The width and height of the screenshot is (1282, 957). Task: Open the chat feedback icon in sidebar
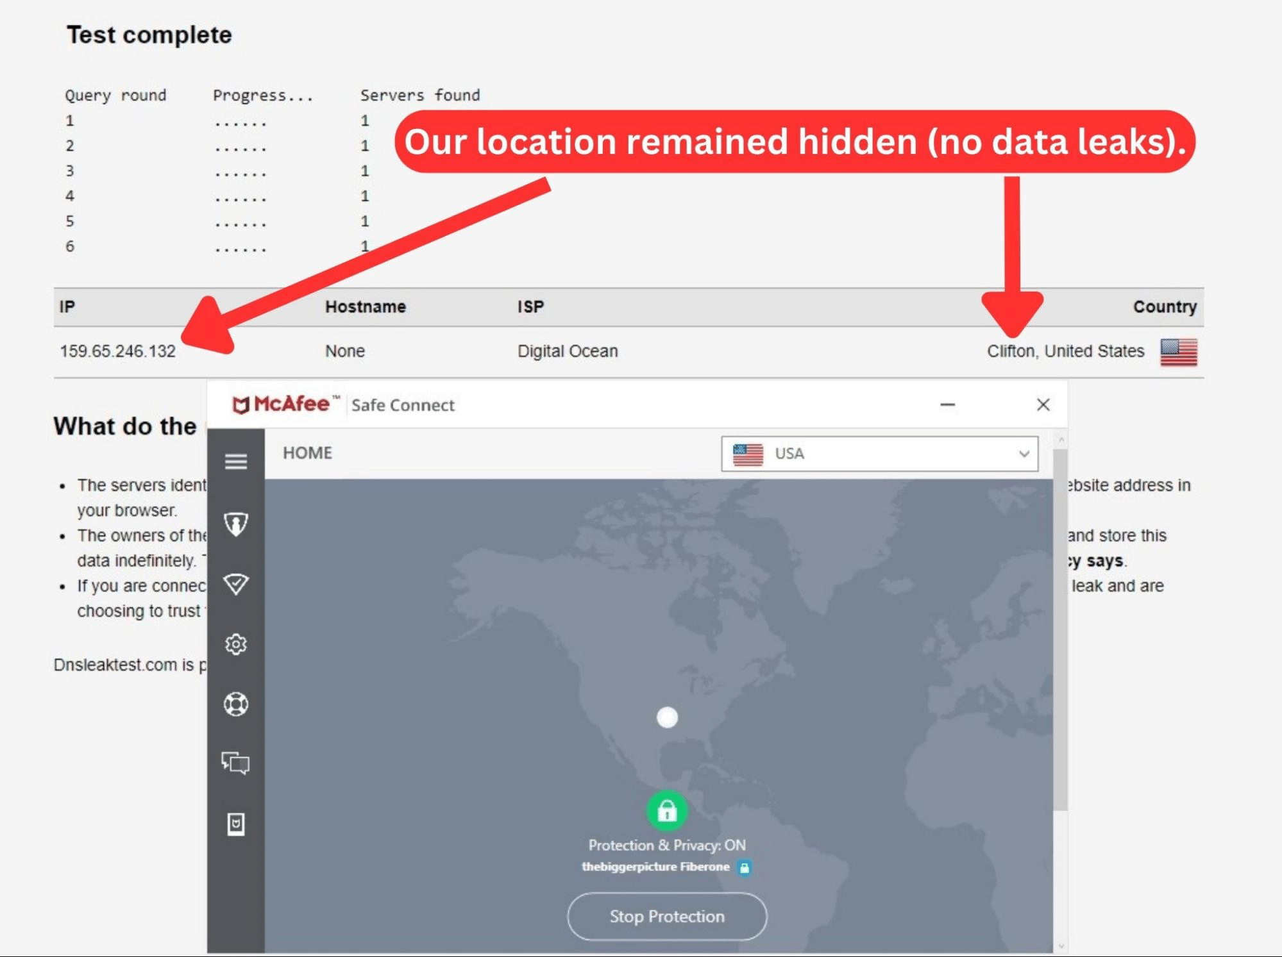(x=235, y=763)
